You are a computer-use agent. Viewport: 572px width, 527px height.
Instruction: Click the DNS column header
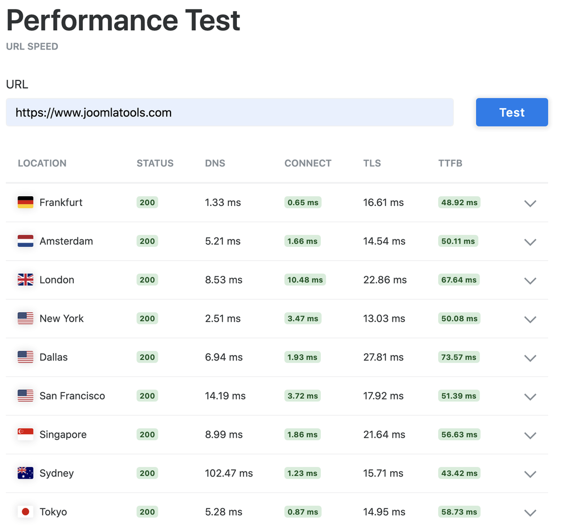point(215,163)
